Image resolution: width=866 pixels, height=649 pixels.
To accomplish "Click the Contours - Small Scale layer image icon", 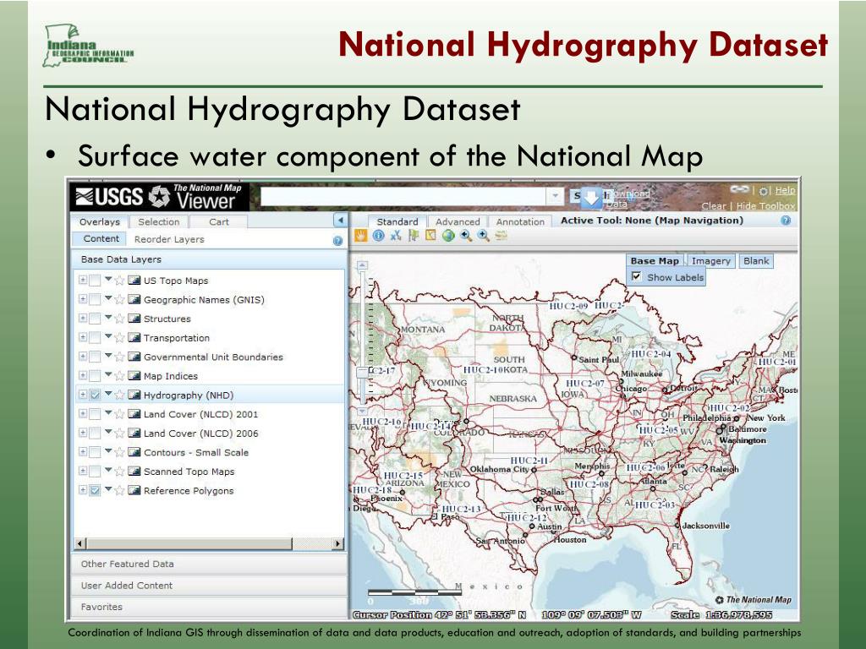I will pyautogui.click(x=134, y=452).
